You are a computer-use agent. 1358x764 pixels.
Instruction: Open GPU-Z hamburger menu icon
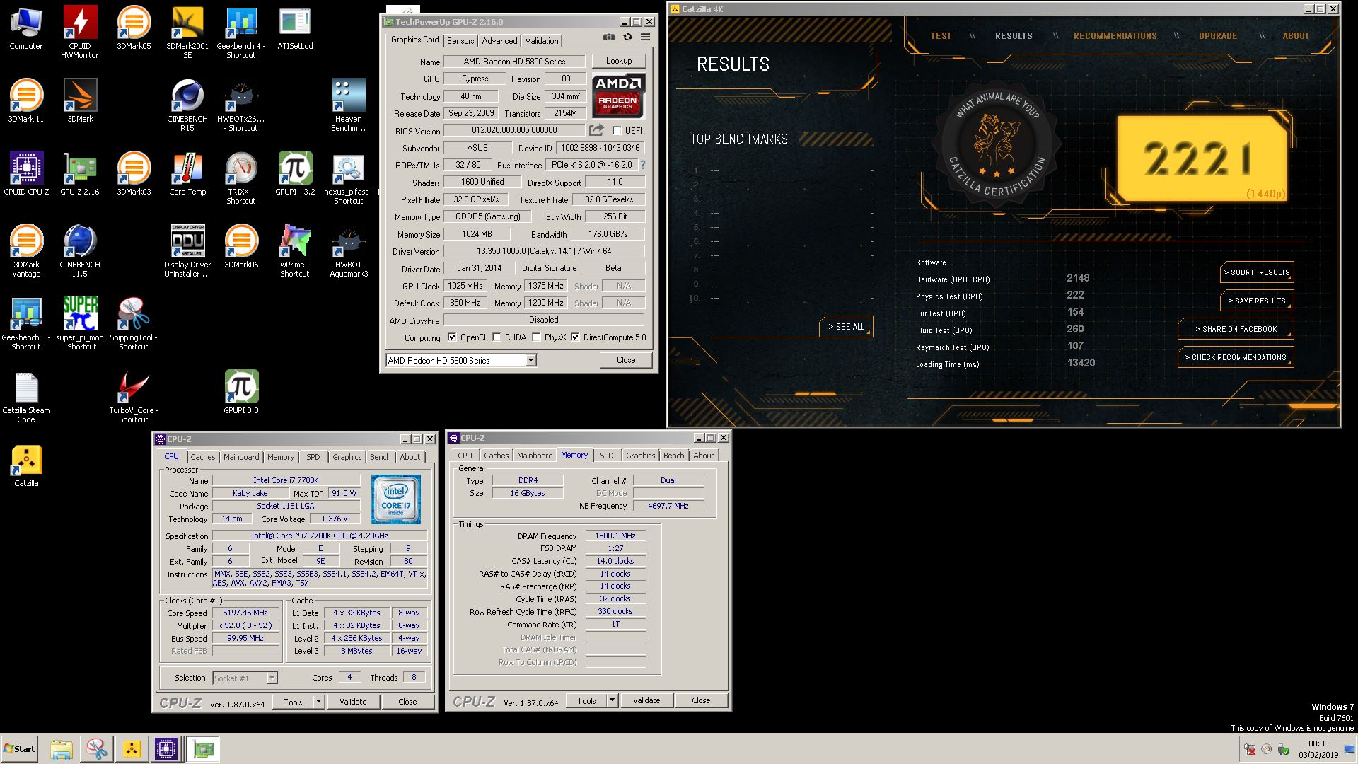[x=645, y=37]
